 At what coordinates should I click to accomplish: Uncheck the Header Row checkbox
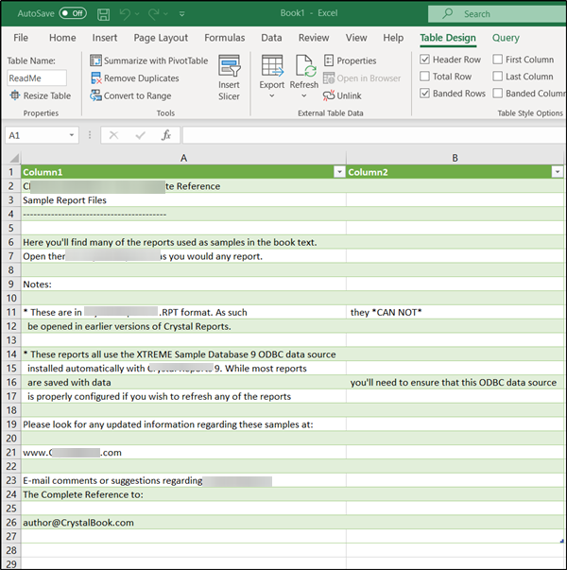point(425,60)
